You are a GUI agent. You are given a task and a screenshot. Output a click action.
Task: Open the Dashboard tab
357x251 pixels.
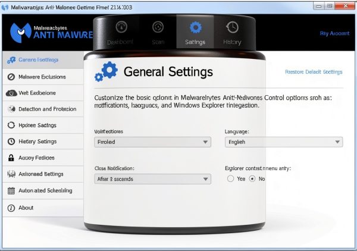point(121,32)
